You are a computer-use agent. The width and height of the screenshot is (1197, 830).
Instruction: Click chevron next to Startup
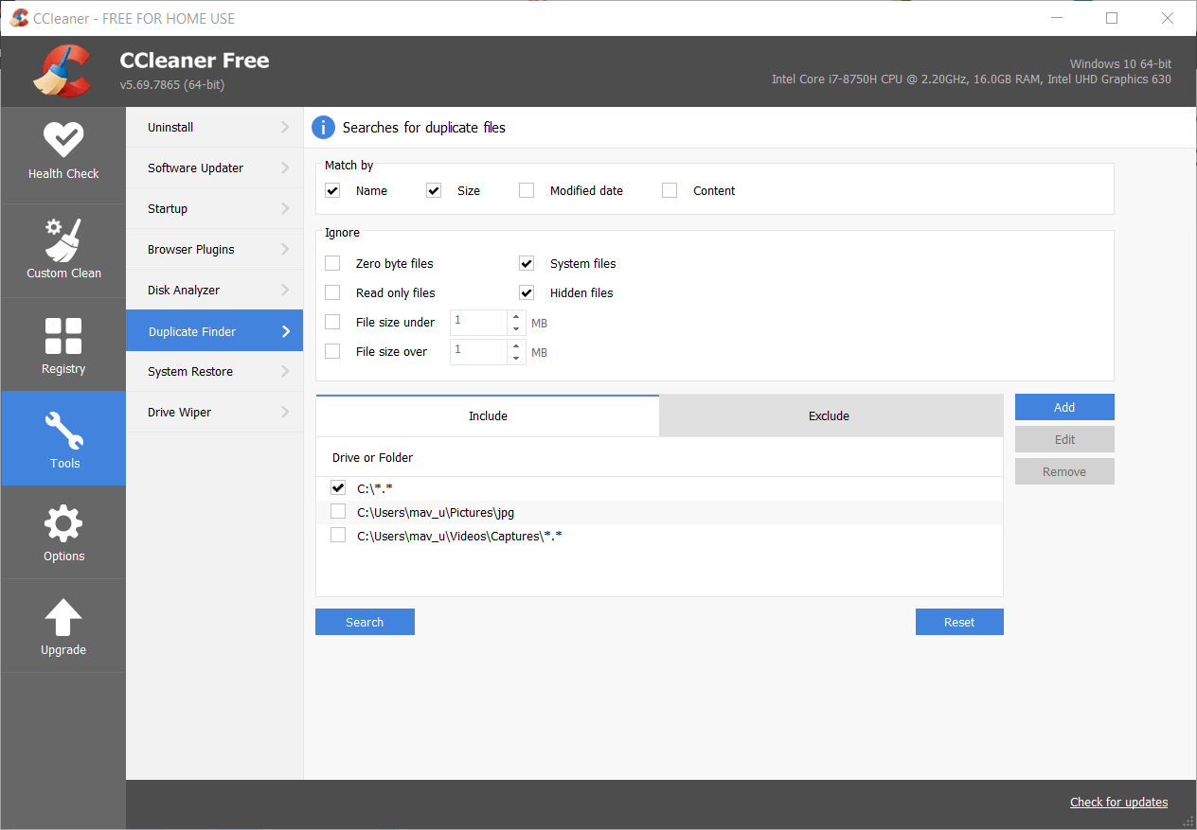pos(285,208)
